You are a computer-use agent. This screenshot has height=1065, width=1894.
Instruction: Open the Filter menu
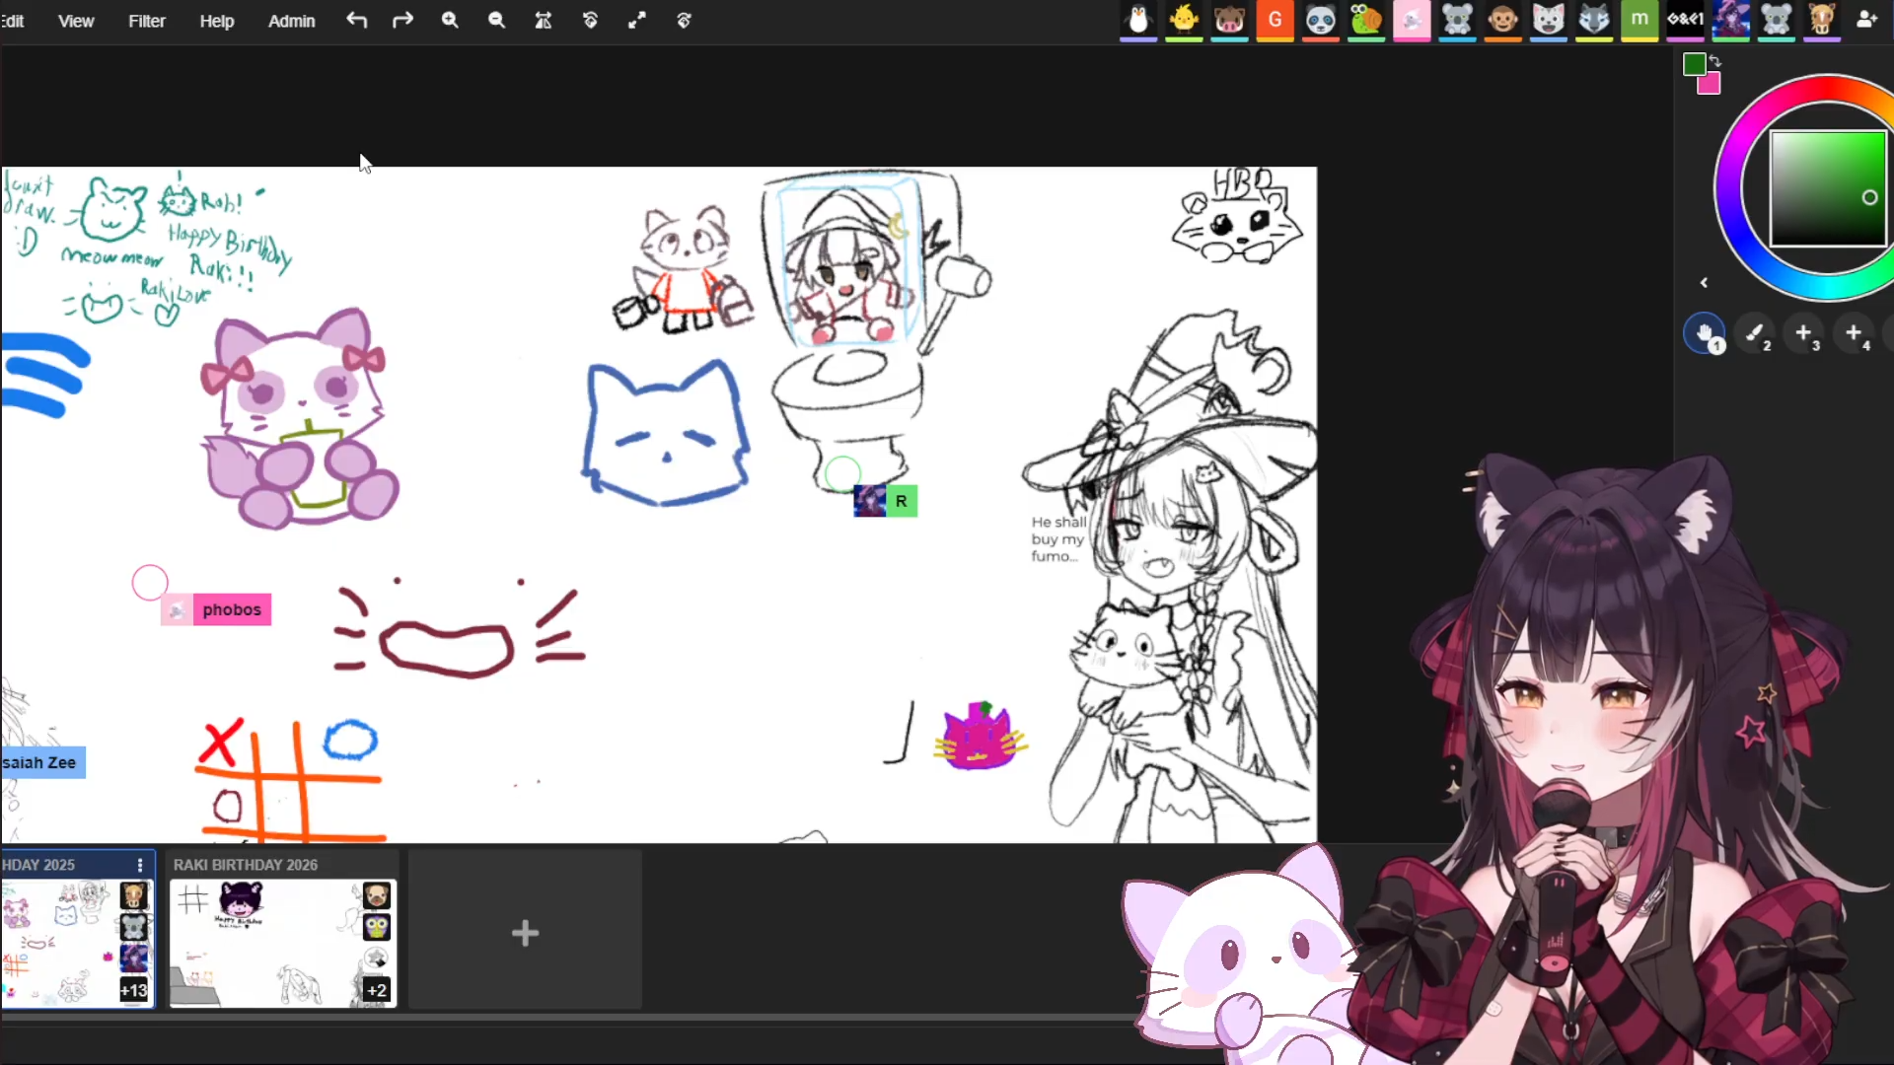[146, 21]
